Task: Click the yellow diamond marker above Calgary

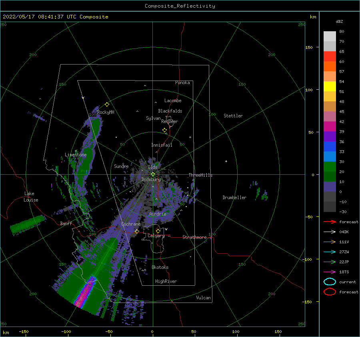Action: (158, 231)
